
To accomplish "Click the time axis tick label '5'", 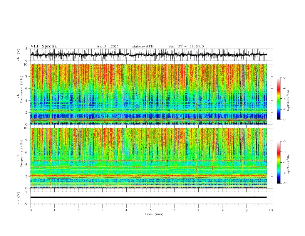I will pos(151,210).
